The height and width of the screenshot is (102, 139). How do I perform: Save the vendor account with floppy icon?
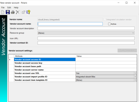(x=8, y=12)
